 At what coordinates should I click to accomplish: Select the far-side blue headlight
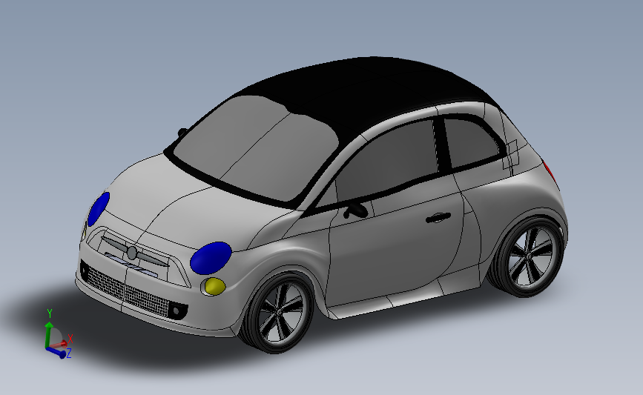pyautogui.click(x=99, y=209)
